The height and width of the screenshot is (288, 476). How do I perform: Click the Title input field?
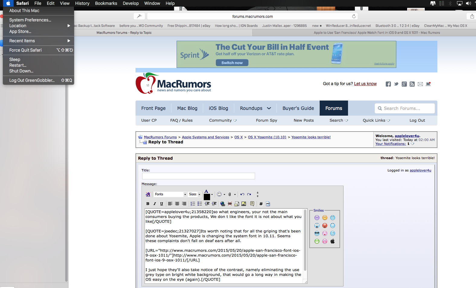click(x=199, y=176)
